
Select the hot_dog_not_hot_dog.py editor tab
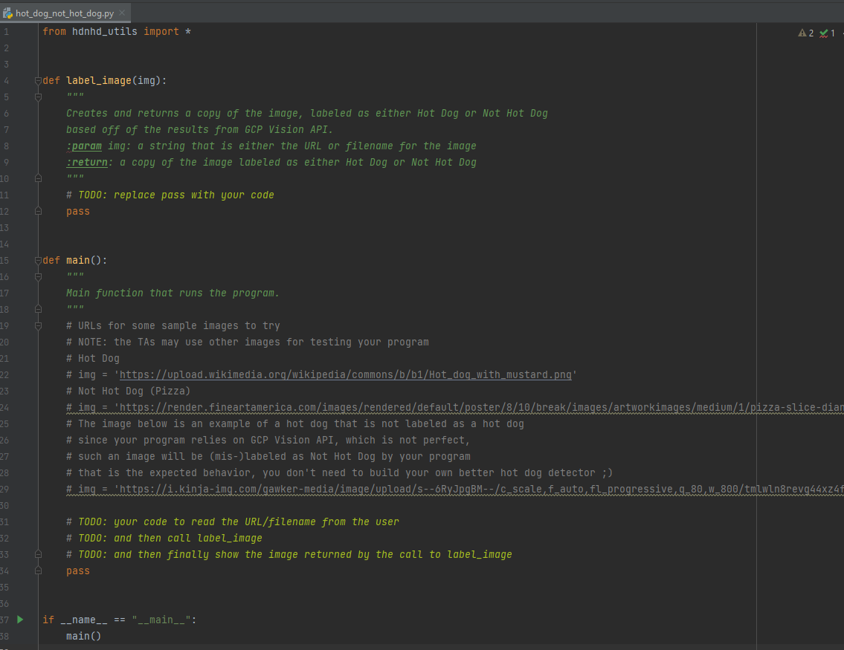click(63, 12)
